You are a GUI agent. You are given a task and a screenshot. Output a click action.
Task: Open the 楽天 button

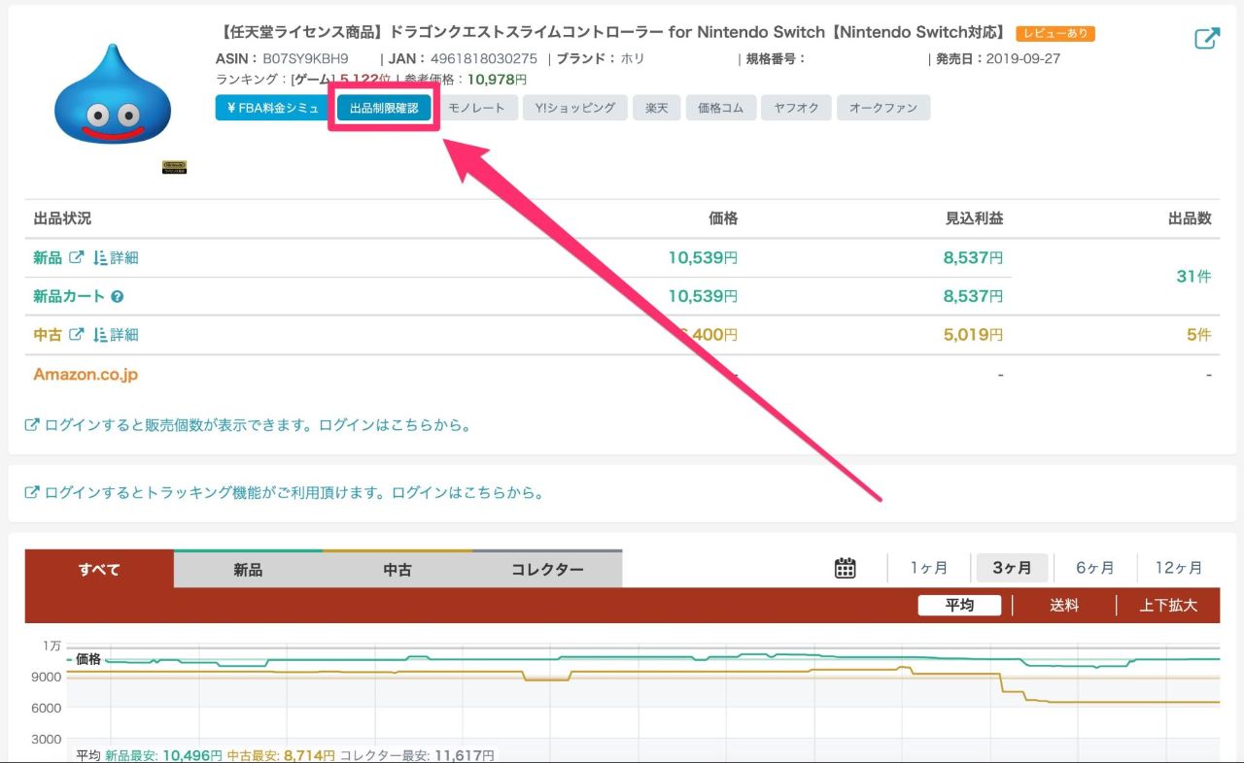click(x=657, y=108)
